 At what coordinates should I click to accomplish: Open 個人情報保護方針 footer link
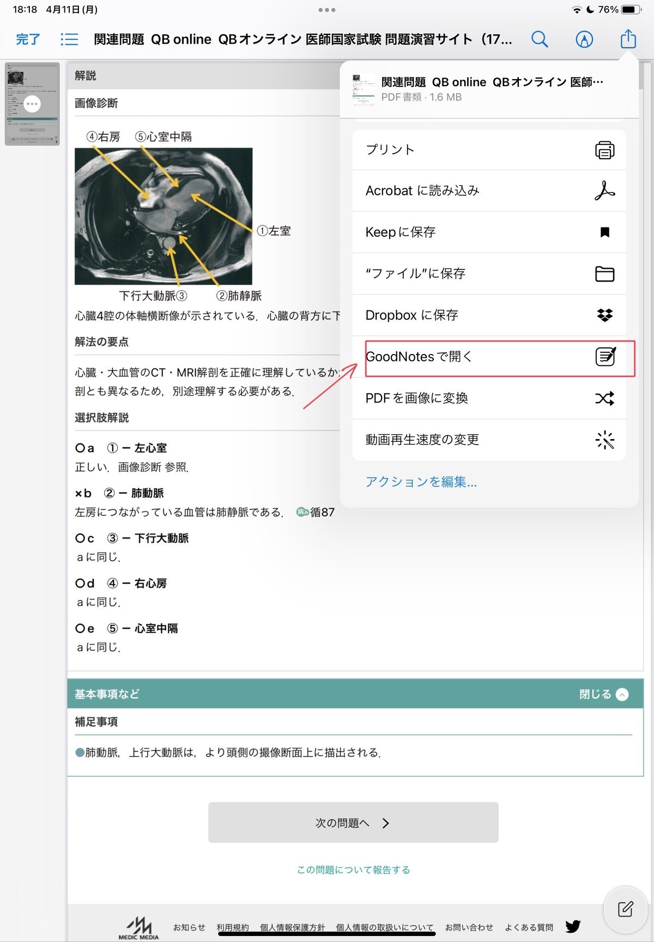tap(292, 927)
